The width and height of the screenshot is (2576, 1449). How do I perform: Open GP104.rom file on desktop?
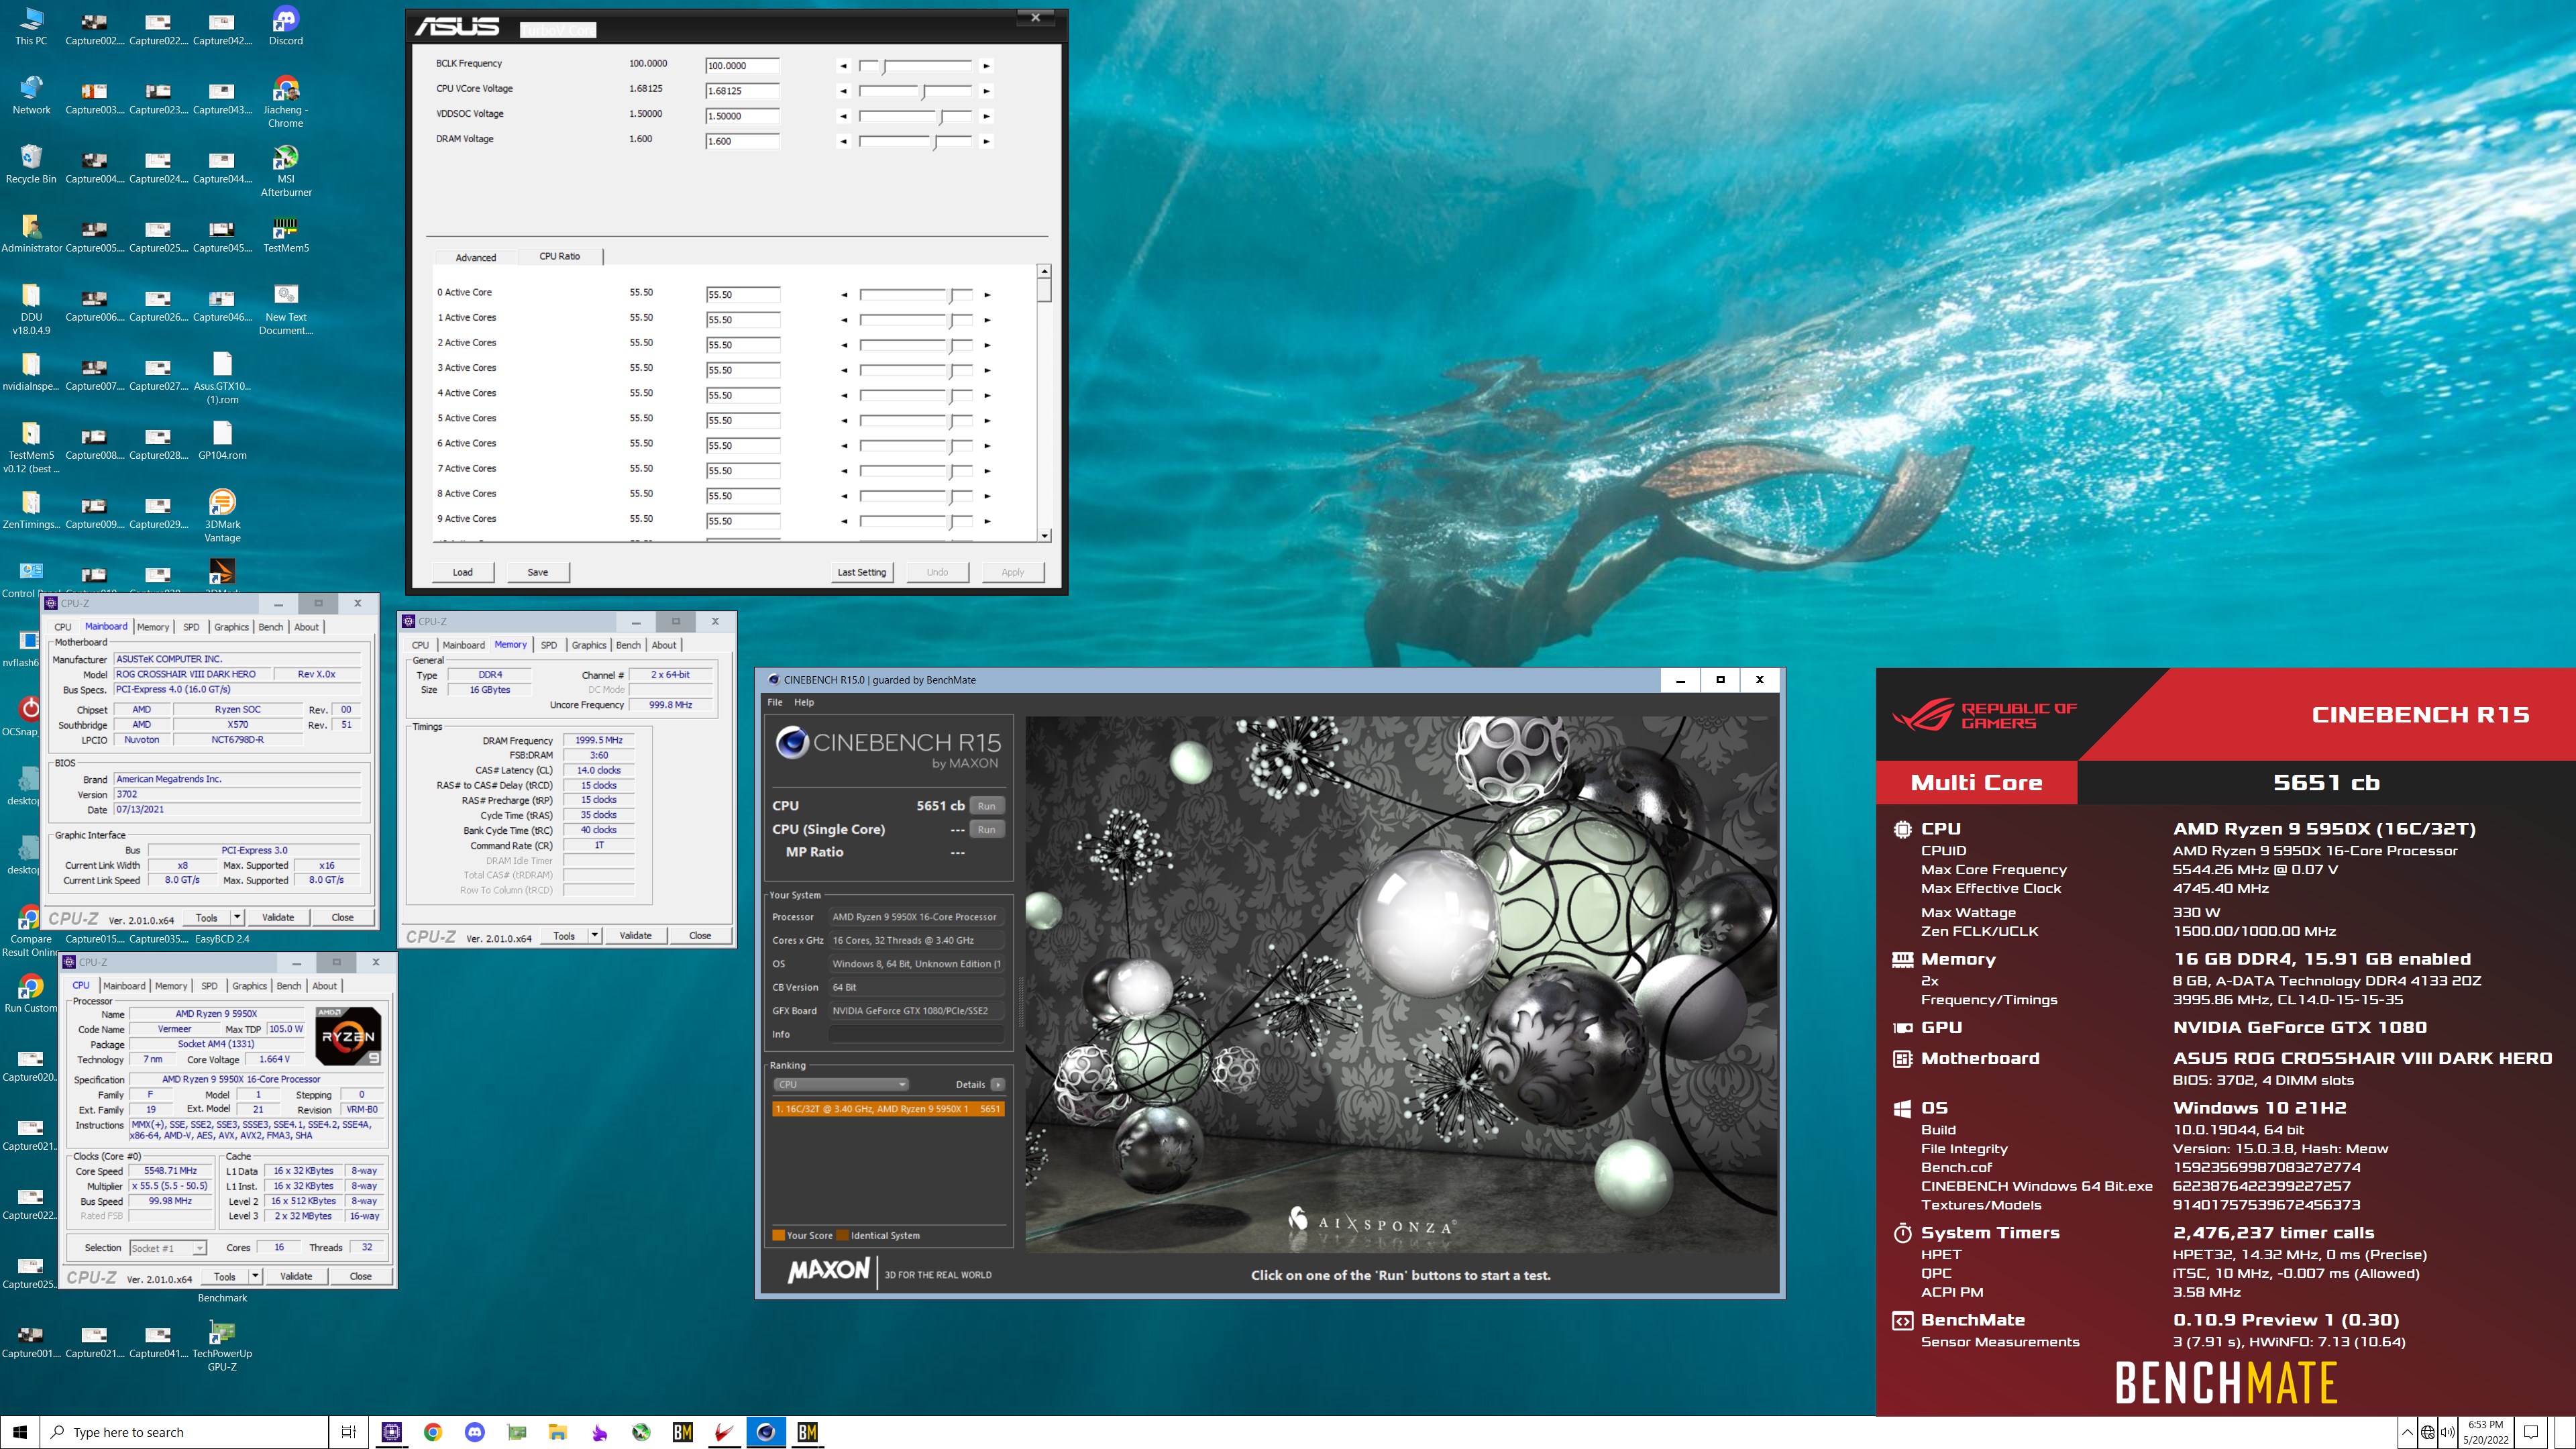tap(222, 441)
